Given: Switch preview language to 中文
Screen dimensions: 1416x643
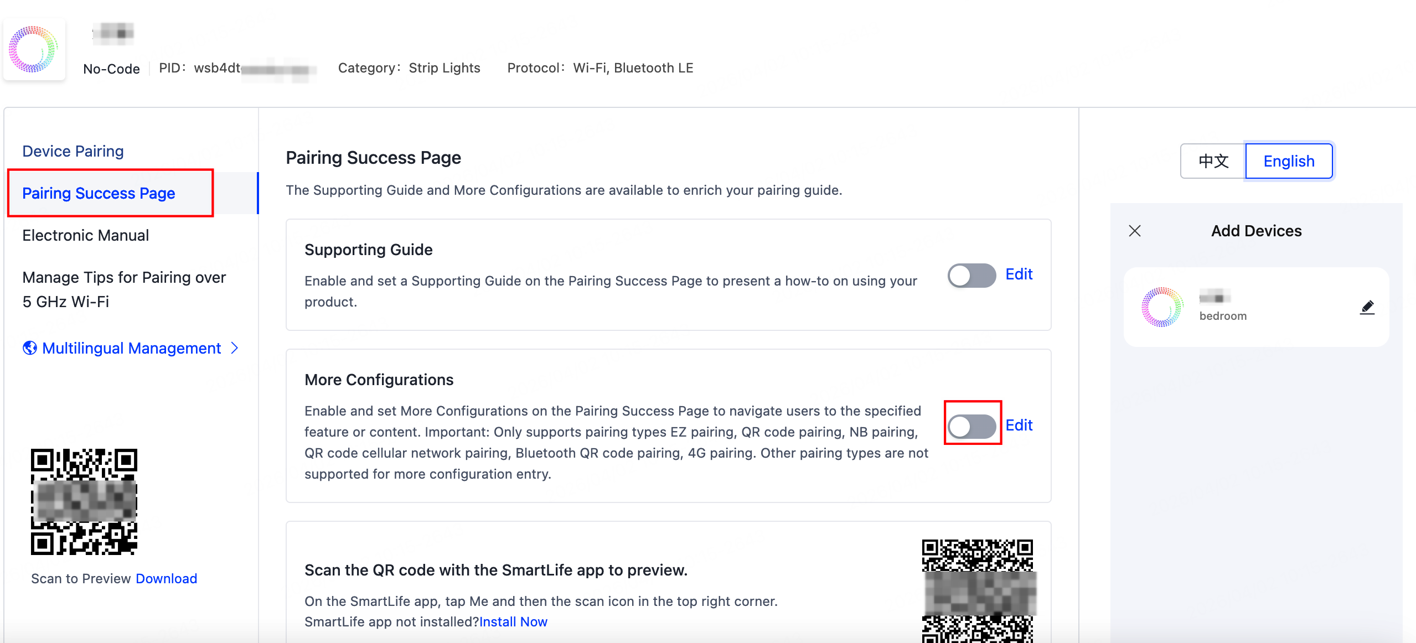Looking at the screenshot, I should pyautogui.click(x=1213, y=161).
